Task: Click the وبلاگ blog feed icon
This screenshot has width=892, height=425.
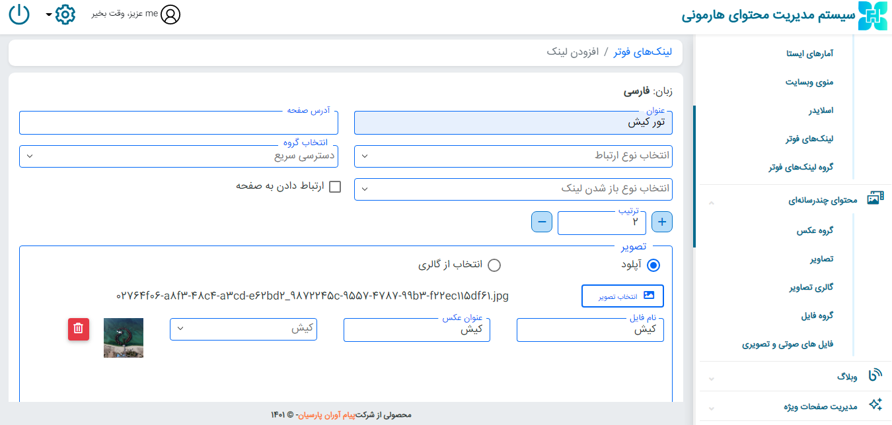Action: pos(875,376)
